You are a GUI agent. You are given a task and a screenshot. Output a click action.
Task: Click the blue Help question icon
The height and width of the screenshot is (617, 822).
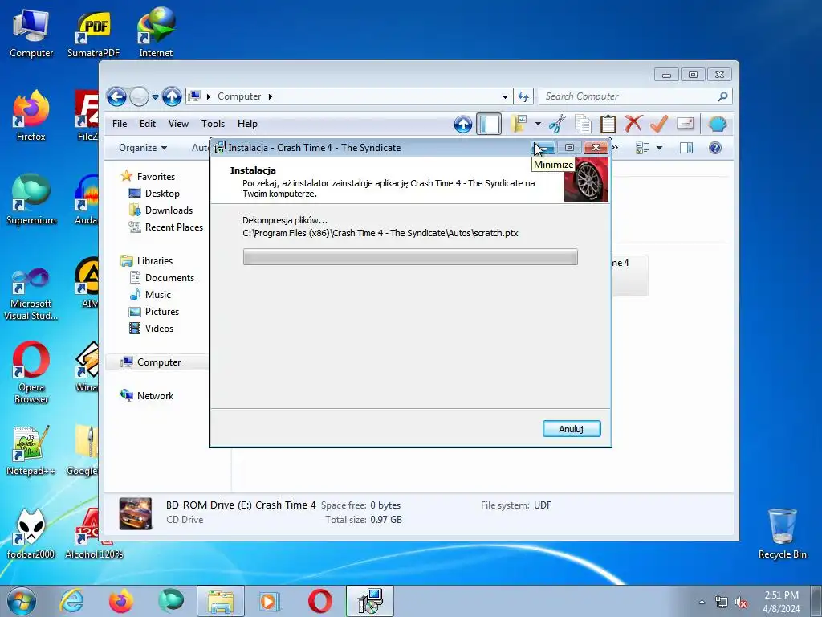715,148
